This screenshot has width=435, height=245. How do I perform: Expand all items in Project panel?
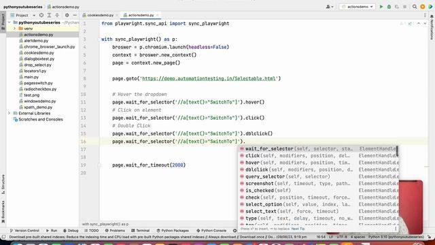point(49,15)
